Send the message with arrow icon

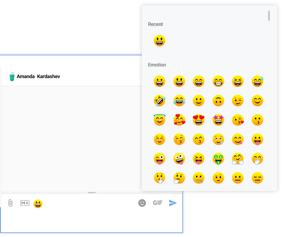(173, 203)
